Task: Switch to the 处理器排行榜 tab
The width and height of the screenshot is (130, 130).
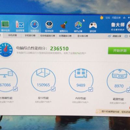Action: point(65,36)
